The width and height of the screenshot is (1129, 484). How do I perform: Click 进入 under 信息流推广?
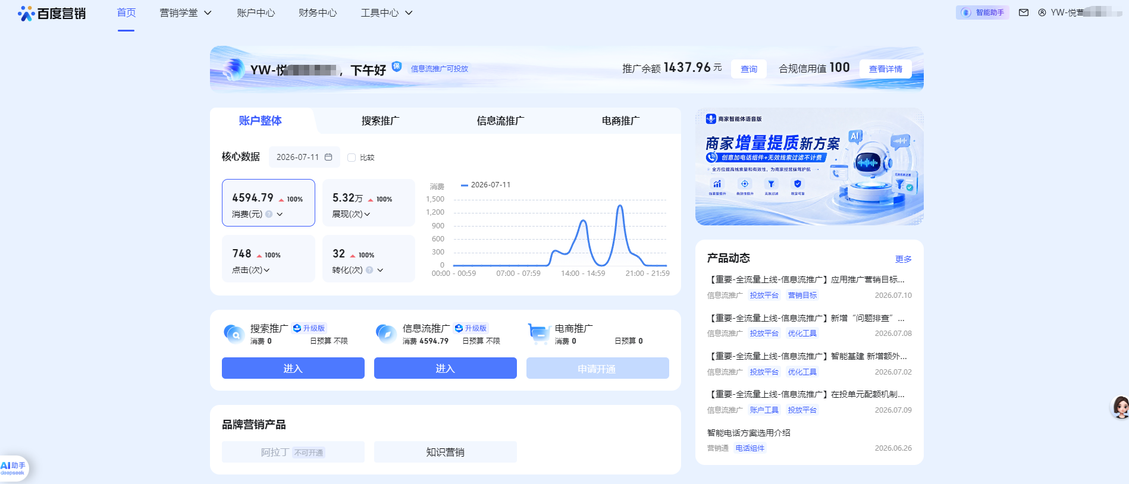[446, 368]
